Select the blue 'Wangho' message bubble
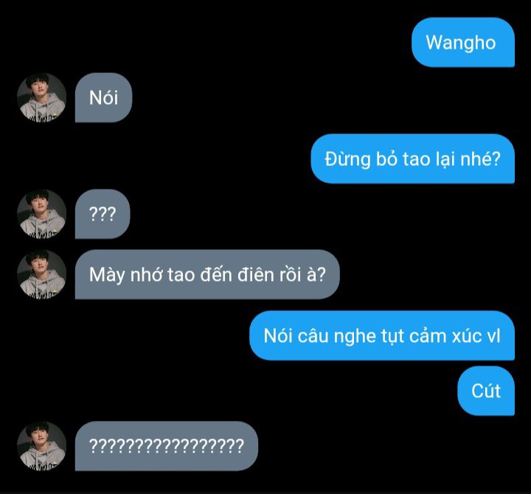The height and width of the screenshot is (494, 531). (x=463, y=42)
